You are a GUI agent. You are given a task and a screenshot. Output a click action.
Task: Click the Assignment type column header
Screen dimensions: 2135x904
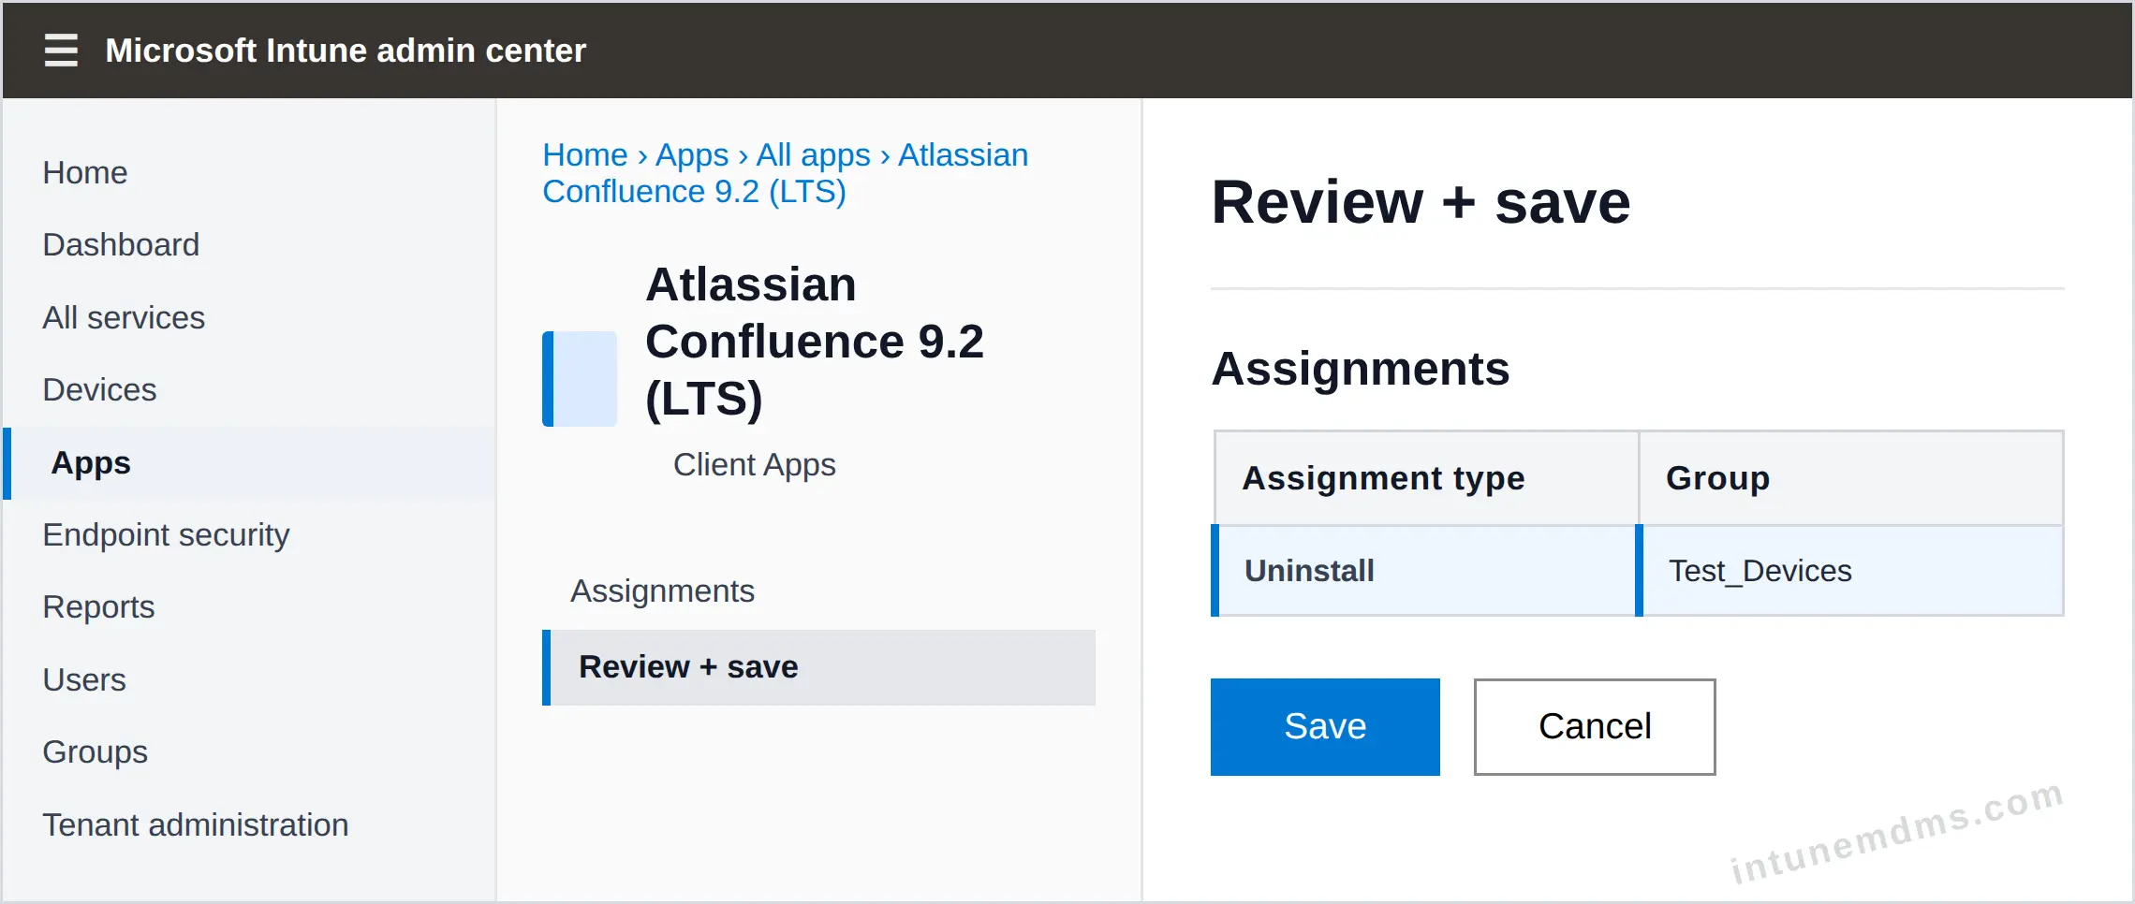coord(1426,478)
